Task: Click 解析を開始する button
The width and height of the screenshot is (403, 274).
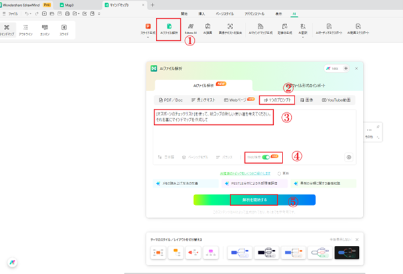Action: (x=254, y=200)
